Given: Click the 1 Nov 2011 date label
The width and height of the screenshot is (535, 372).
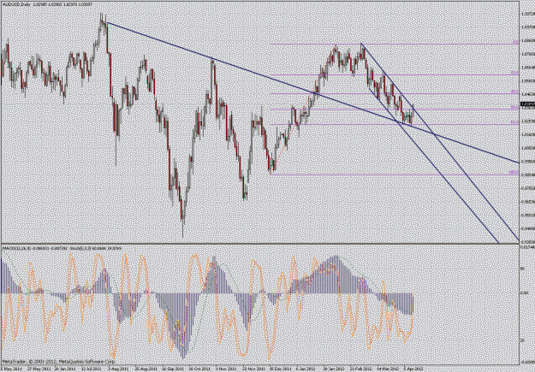Looking at the screenshot, I should coord(225,369).
